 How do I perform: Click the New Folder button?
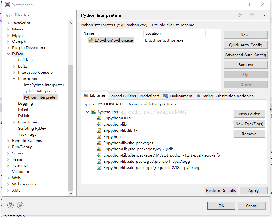tap(249, 114)
